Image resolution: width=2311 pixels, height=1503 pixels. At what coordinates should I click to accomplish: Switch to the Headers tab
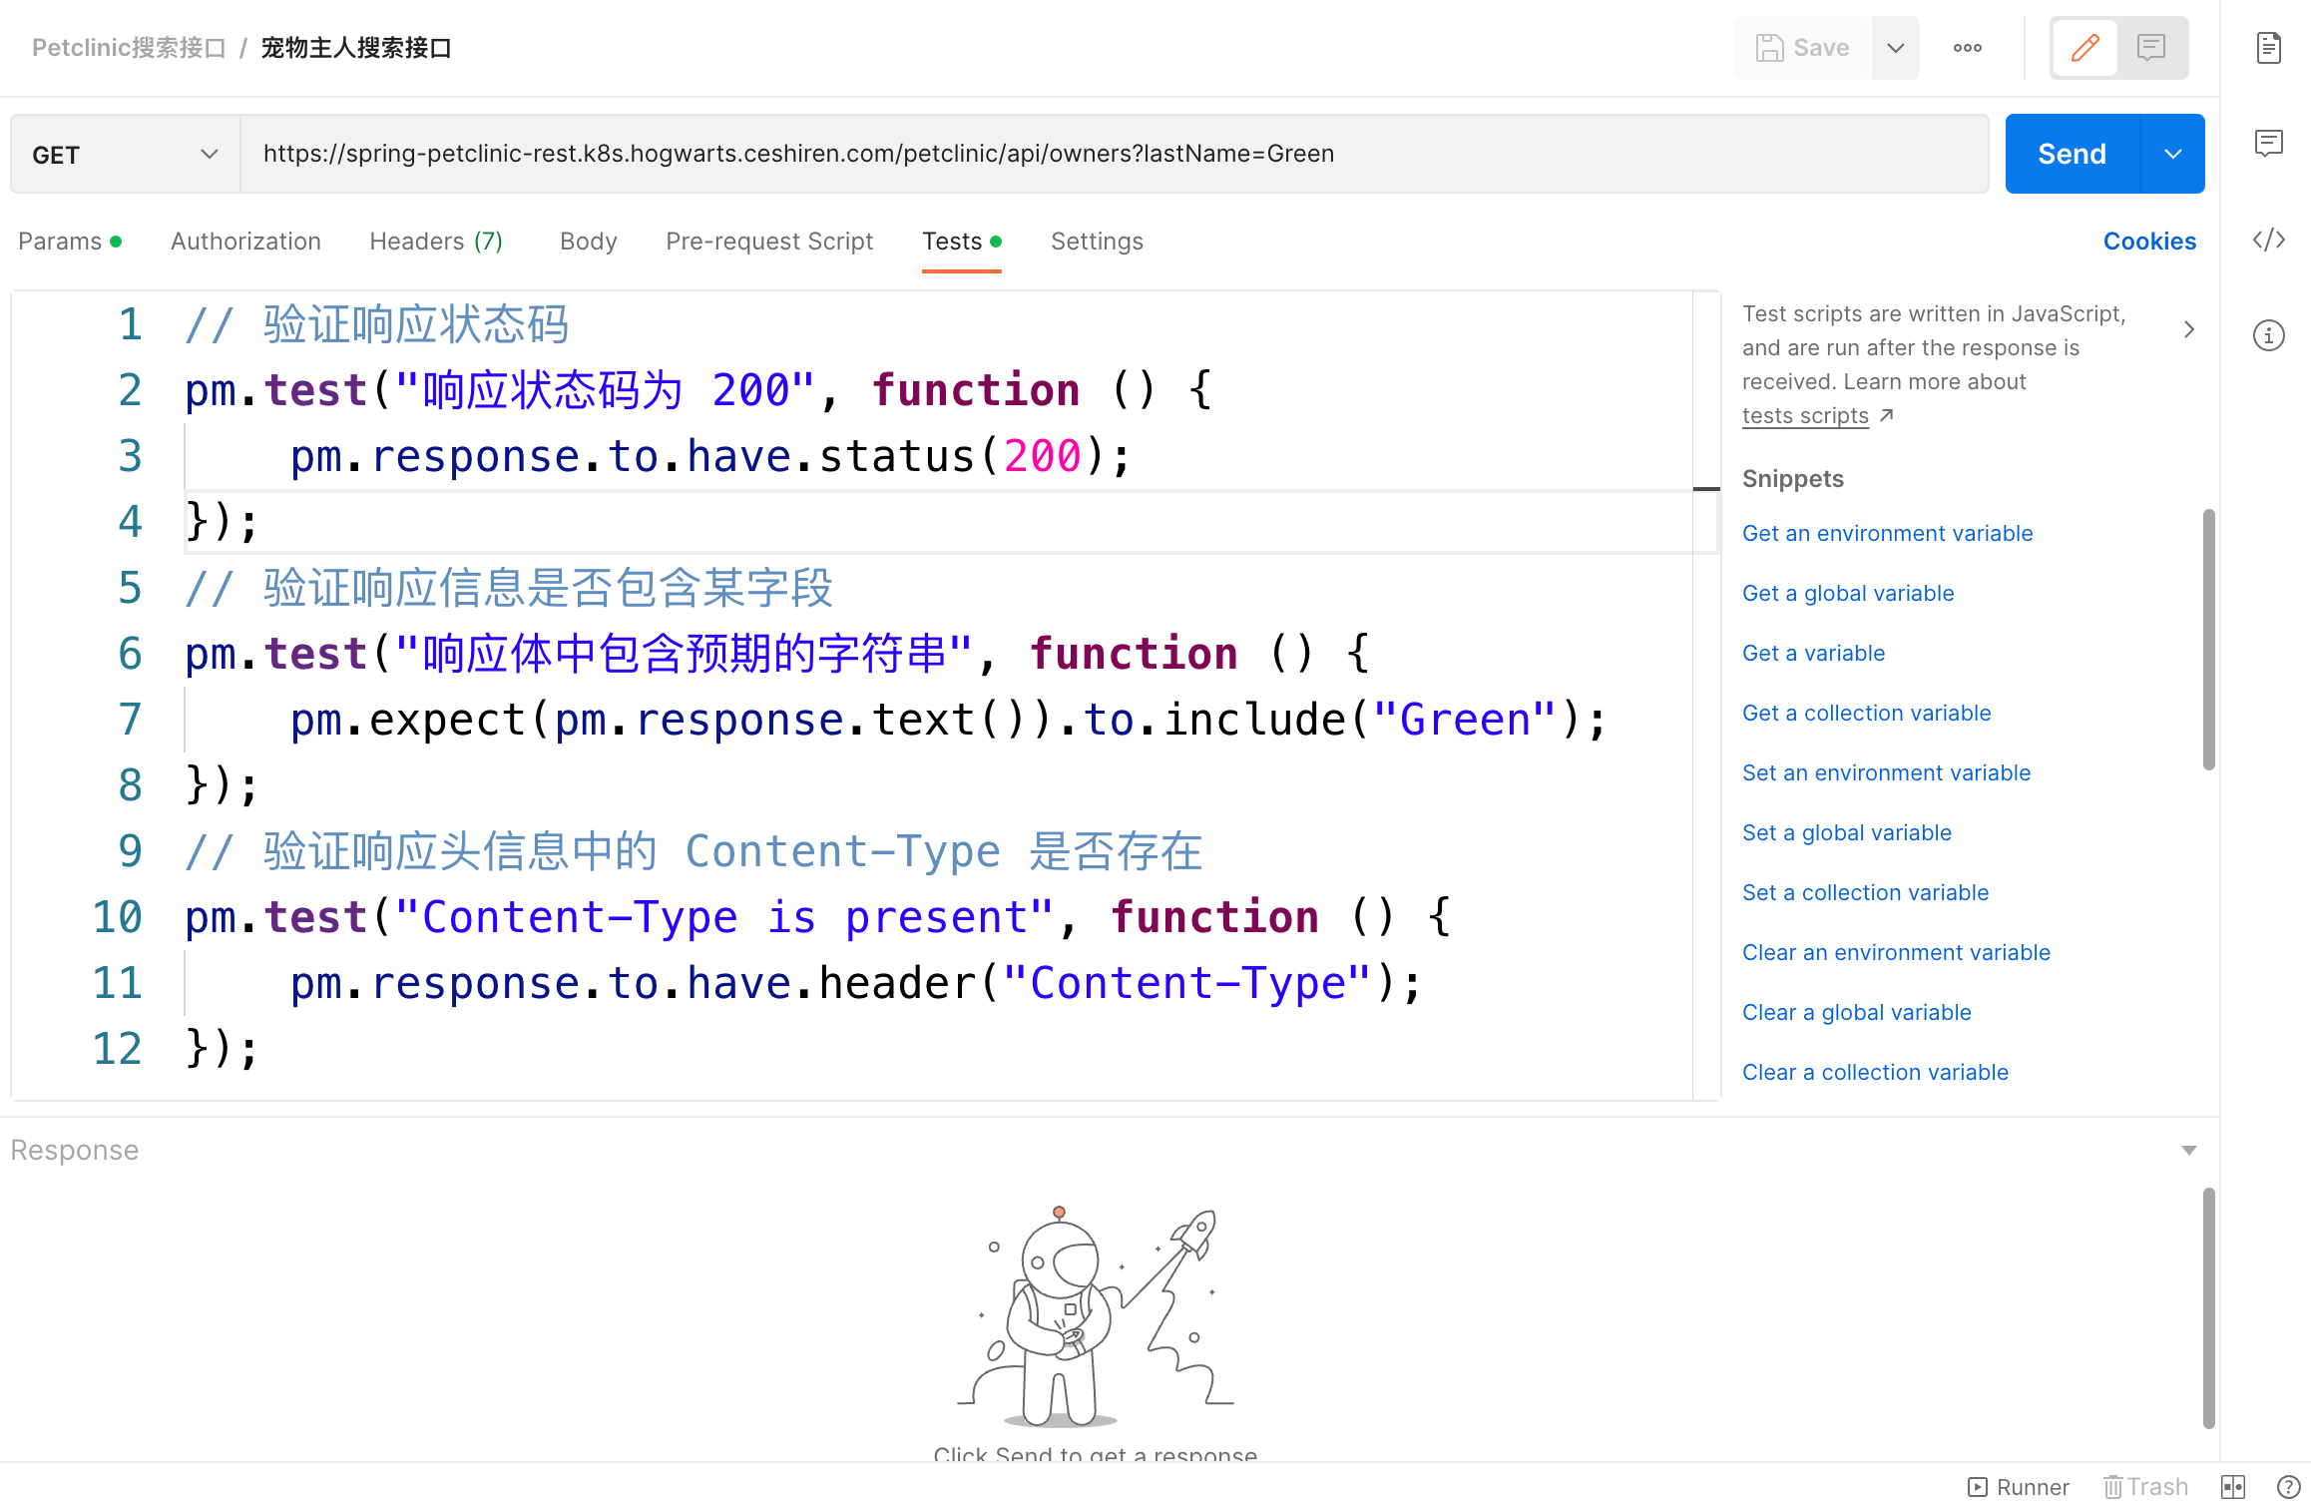[x=435, y=242]
